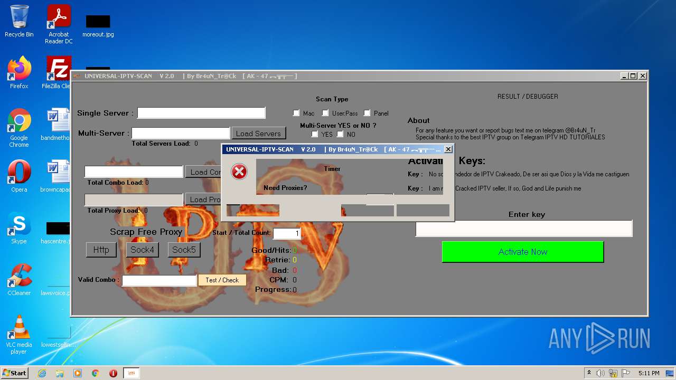
Task: Open network status tray icon
Action: click(x=613, y=373)
